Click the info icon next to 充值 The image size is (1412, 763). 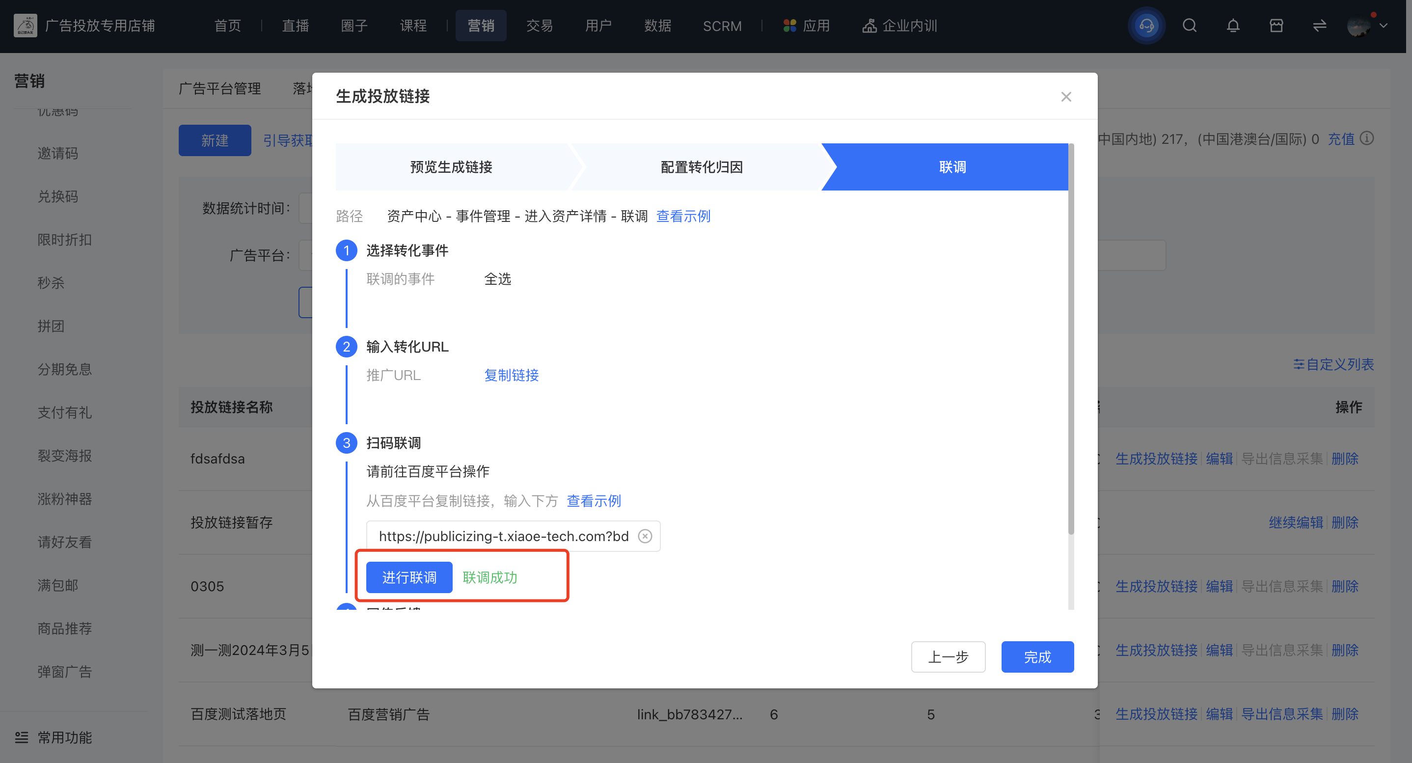coord(1367,138)
